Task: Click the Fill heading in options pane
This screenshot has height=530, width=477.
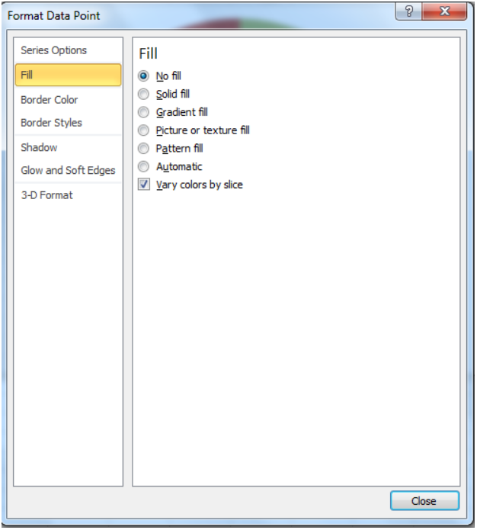Action: pyautogui.click(x=149, y=53)
